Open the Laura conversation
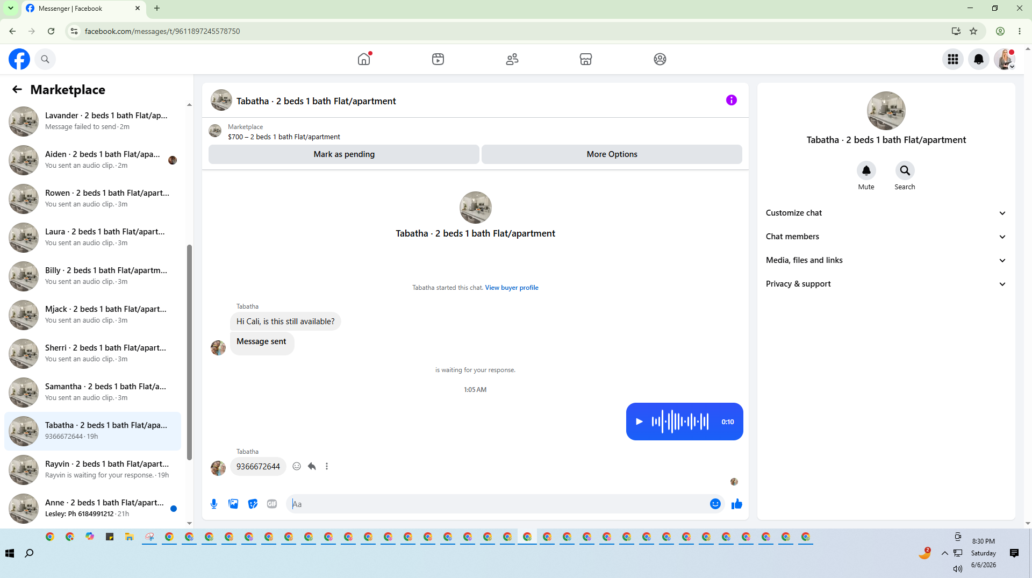Viewport: 1032px width, 578px height. (x=92, y=237)
